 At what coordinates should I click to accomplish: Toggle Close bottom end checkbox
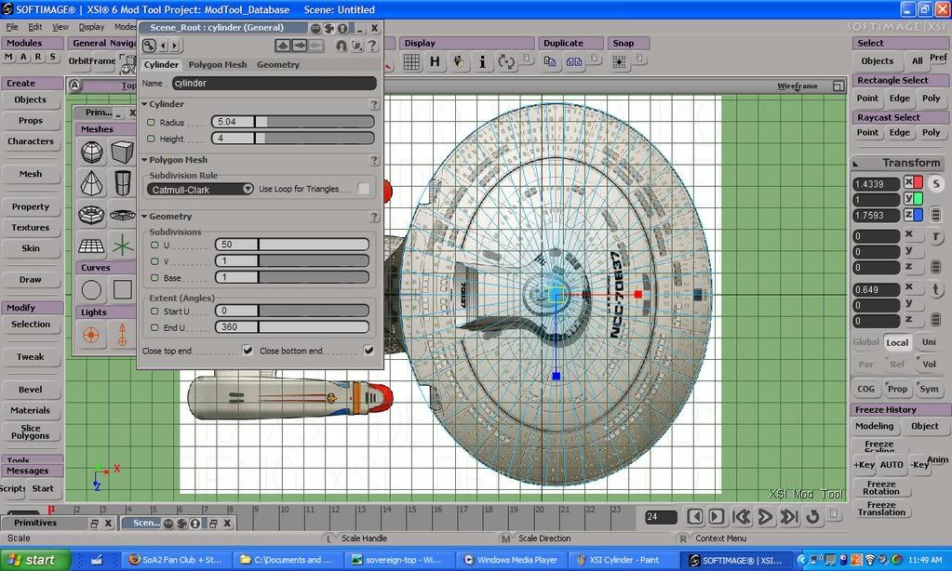coord(369,350)
